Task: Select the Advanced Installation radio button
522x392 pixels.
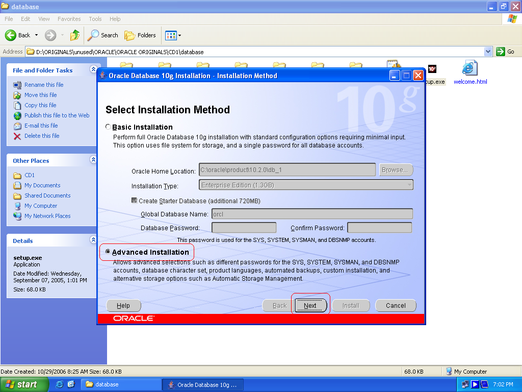Action: (108, 252)
